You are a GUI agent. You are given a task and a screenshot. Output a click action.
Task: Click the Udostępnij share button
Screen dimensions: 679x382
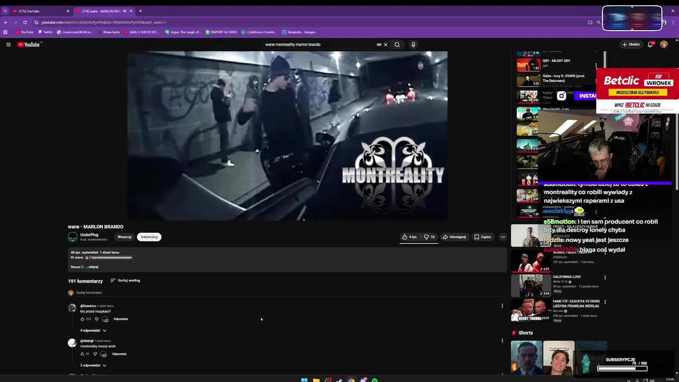454,237
